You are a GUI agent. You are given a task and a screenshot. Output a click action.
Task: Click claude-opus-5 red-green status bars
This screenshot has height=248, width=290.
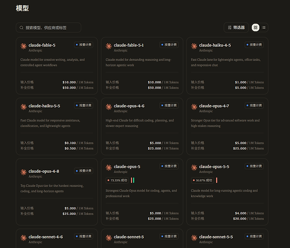[x=133, y=180]
